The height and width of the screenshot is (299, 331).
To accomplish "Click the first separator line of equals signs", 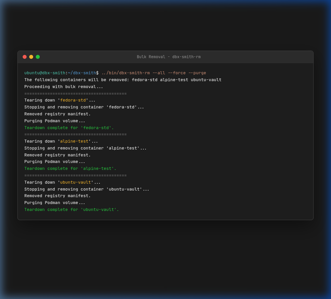I will (x=76, y=94).
